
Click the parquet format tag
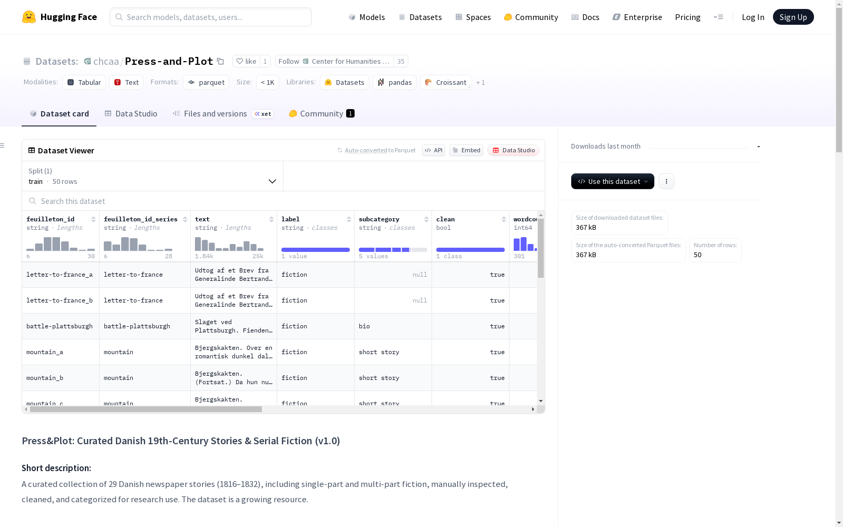pos(206,82)
